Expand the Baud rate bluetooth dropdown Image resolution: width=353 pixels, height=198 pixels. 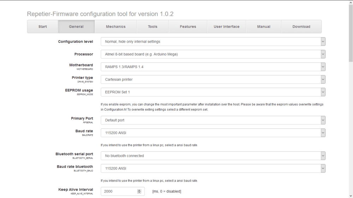[x=213, y=168]
